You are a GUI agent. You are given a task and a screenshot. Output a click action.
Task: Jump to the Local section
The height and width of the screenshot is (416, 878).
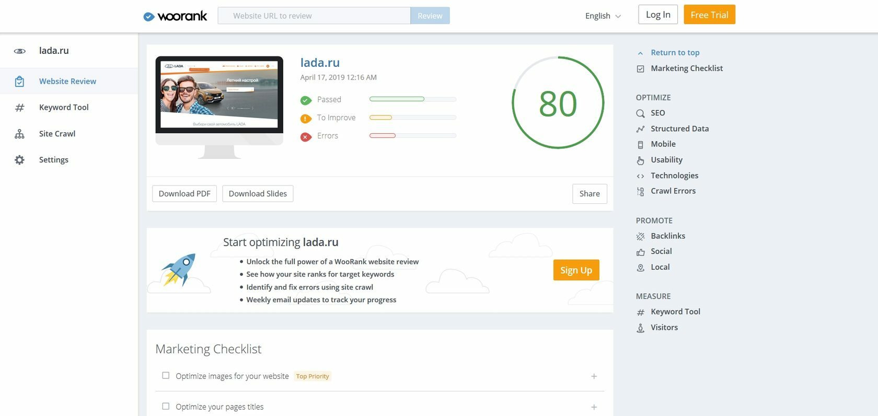(x=660, y=267)
